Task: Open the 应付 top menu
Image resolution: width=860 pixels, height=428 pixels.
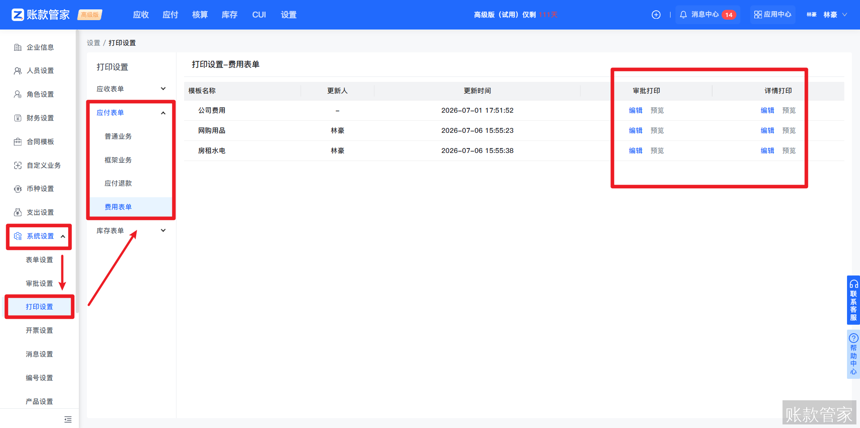Action: click(170, 15)
